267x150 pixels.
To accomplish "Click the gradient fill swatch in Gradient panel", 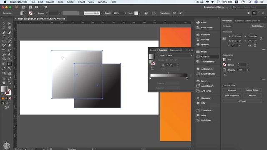I will tap(152, 56).
